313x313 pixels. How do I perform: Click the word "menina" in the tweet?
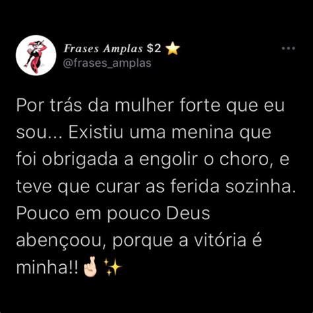pos(203,132)
